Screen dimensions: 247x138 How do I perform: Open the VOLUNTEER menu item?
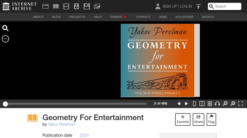pyautogui.click(x=184, y=17)
